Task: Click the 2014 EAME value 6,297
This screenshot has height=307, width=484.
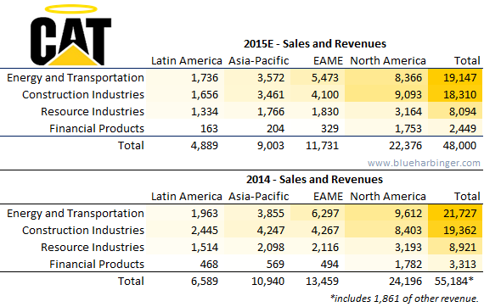Action: [325, 213]
